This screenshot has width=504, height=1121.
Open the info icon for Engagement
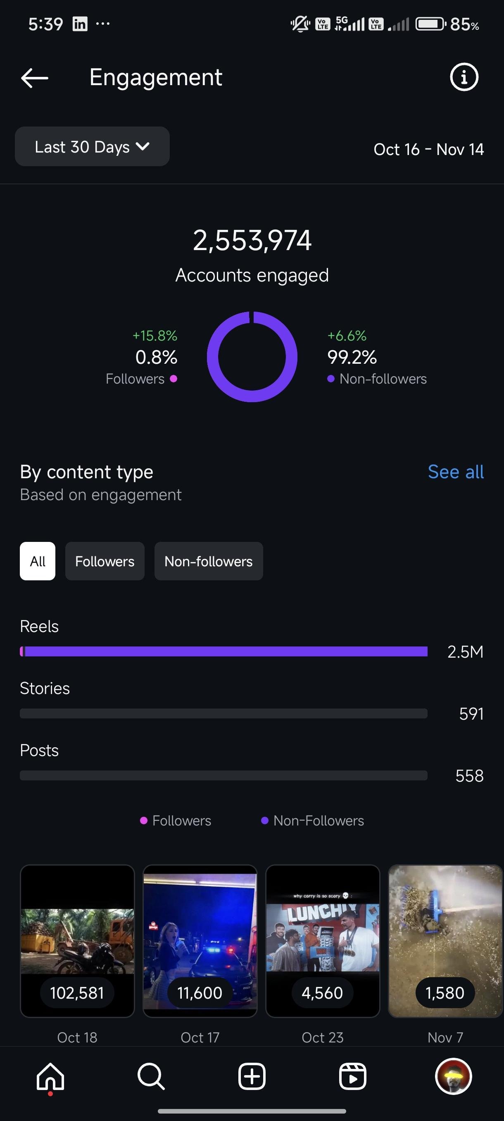coord(464,77)
